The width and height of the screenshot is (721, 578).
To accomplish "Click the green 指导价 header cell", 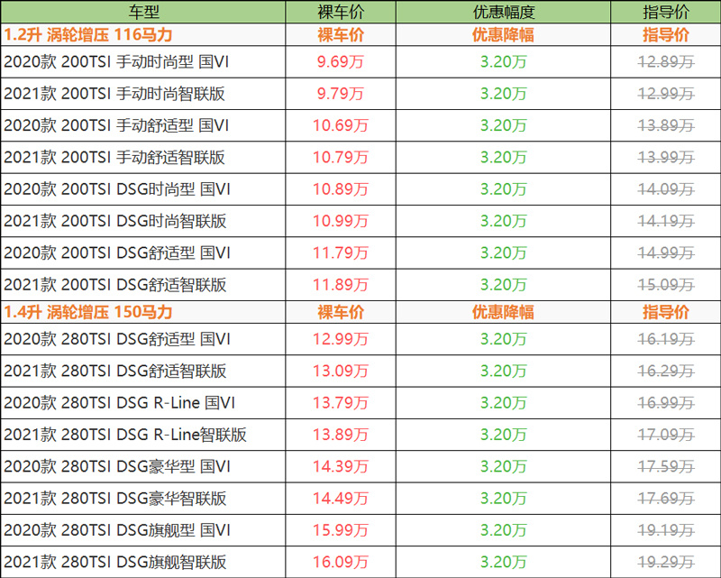I will [x=665, y=12].
